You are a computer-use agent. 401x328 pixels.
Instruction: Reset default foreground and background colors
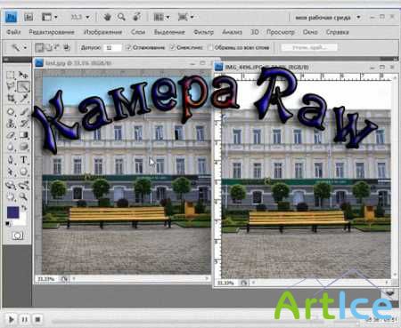coord(8,224)
